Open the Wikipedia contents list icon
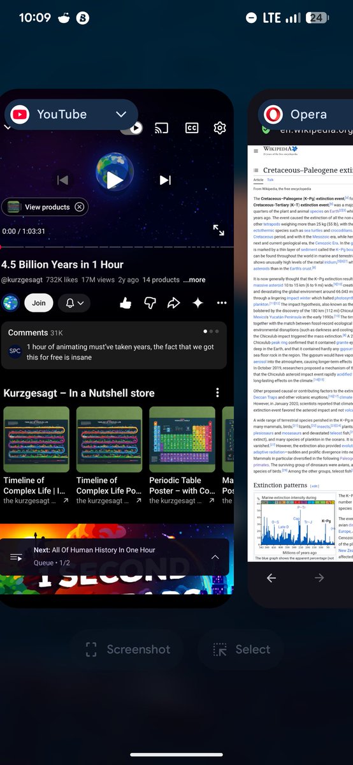Screen dimensions: 353x765 [256, 170]
